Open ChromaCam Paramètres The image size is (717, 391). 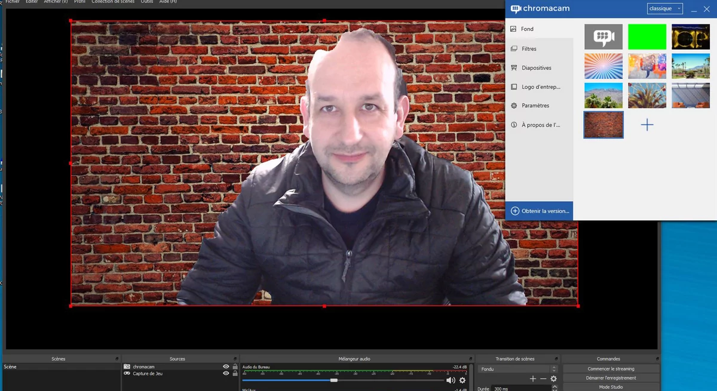click(x=539, y=106)
